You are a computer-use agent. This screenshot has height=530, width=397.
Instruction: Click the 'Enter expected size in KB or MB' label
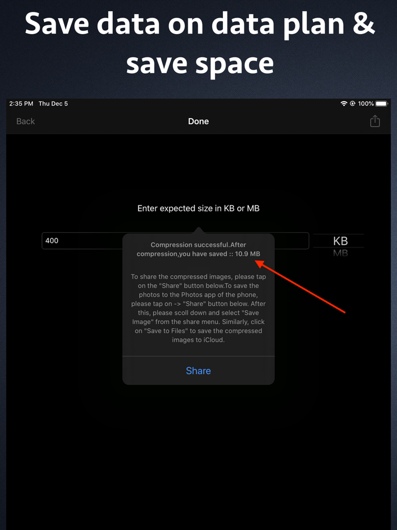pos(198,208)
